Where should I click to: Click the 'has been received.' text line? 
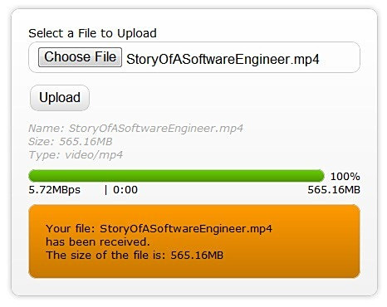tap(98, 242)
